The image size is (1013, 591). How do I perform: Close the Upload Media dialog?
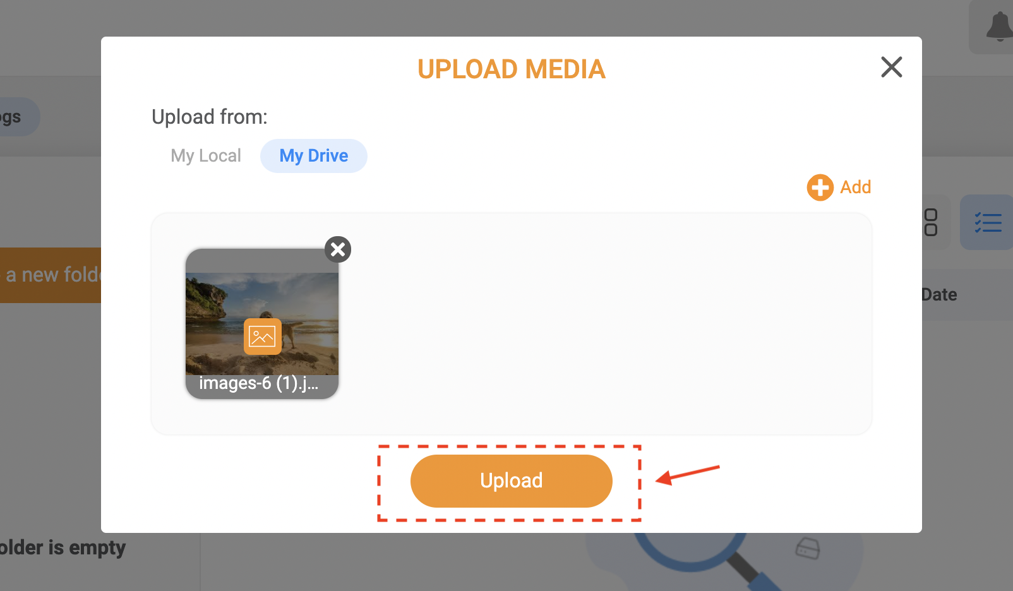click(x=891, y=67)
